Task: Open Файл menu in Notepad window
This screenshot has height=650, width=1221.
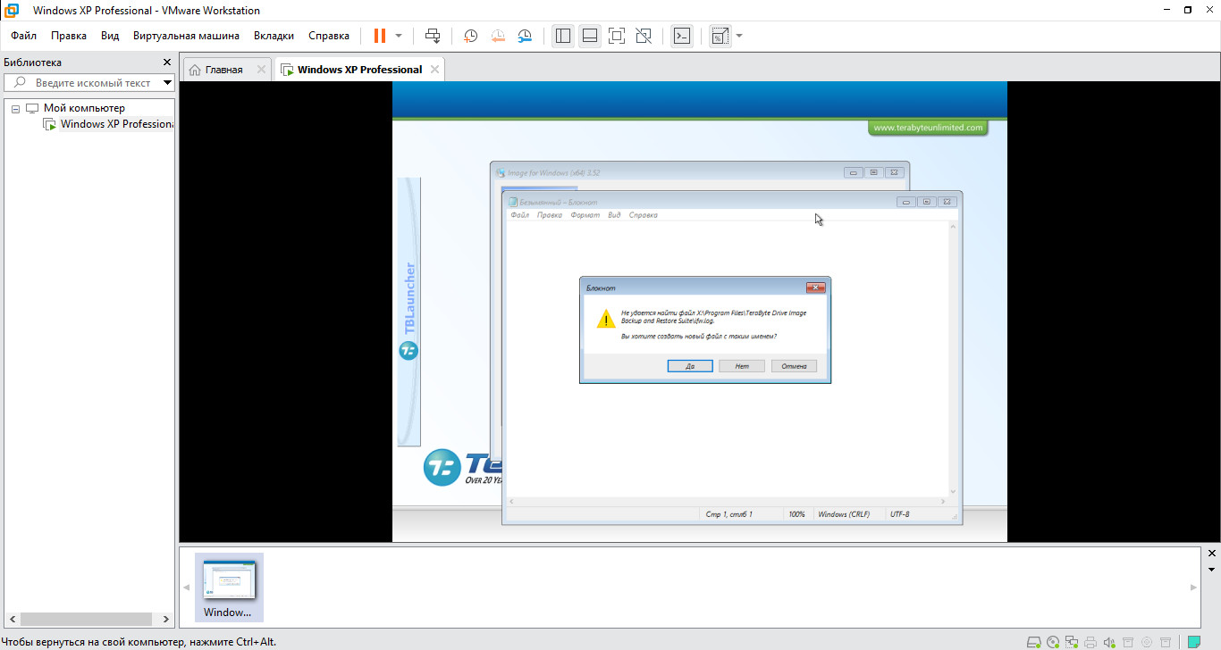Action: 520,215
